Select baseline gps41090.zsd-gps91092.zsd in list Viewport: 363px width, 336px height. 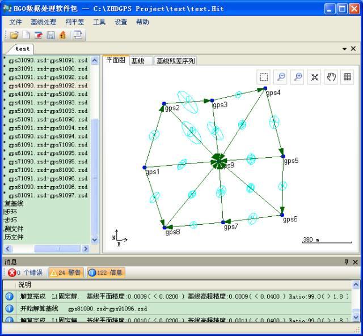coord(48,86)
